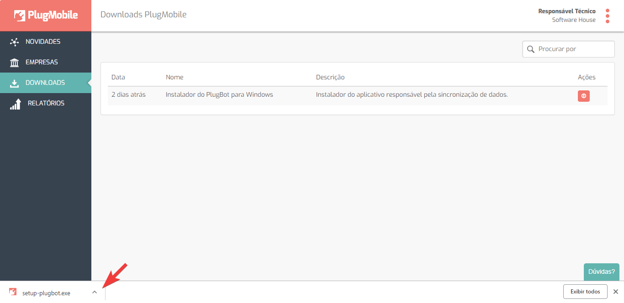Click the PlugMobile logo
The height and width of the screenshot is (303, 624).
tap(46, 16)
